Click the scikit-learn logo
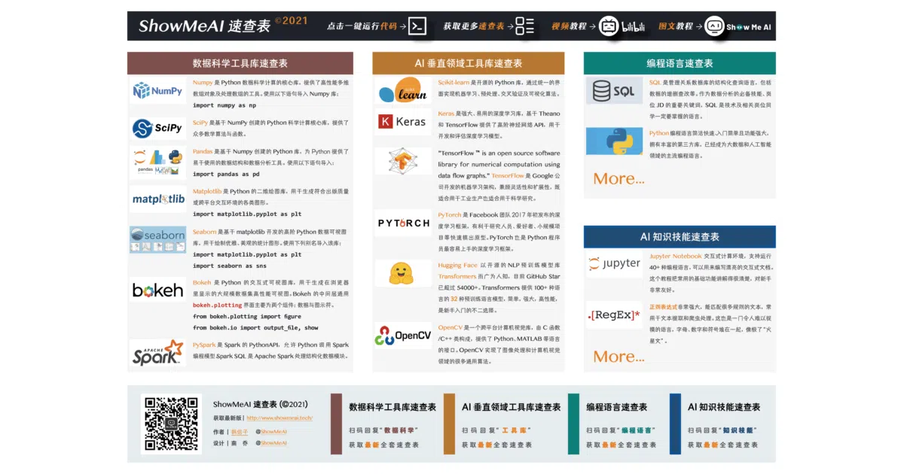904x474 pixels. [403, 90]
